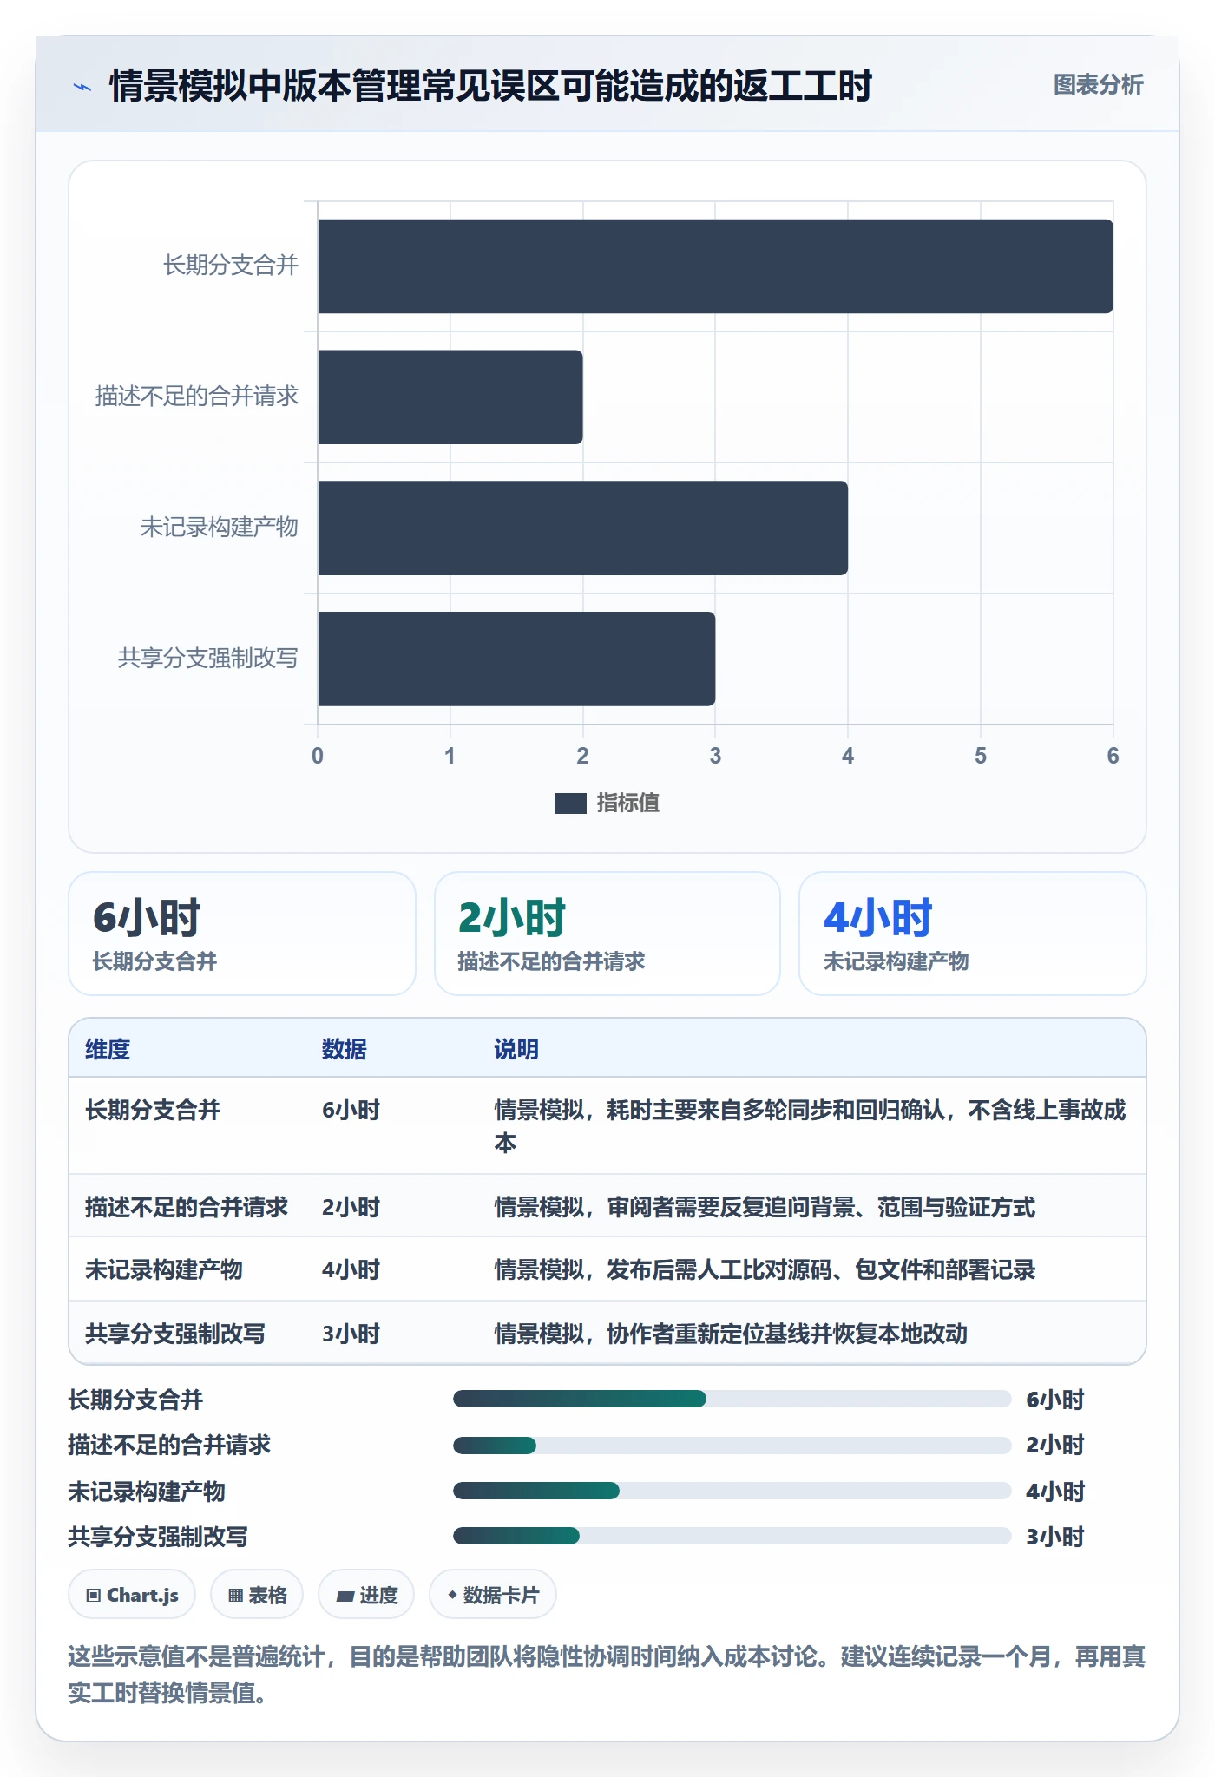The width and height of the screenshot is (1215, 1777).
Task: Click the y-axis label 未记录构建产物 in chart
Action: (220, 528)
